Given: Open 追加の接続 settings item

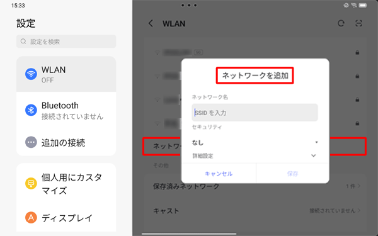Looking at the screenshot, I should (66, 142).
